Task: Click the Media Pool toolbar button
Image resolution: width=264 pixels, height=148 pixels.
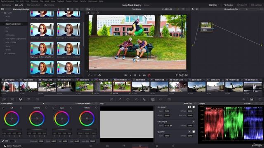Action: point(33,5)
